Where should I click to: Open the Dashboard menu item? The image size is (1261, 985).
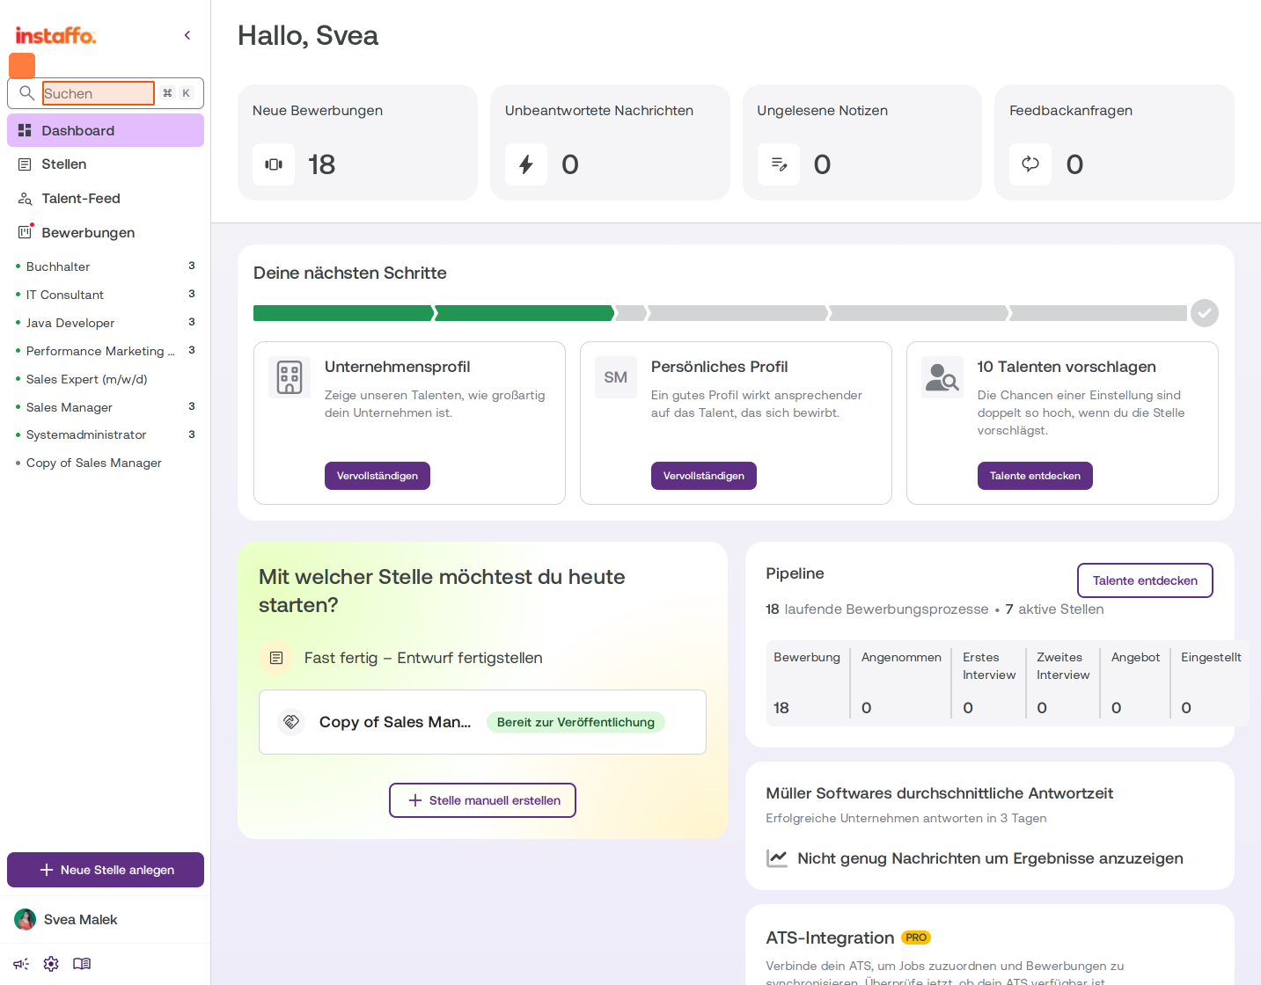point(106,130)
